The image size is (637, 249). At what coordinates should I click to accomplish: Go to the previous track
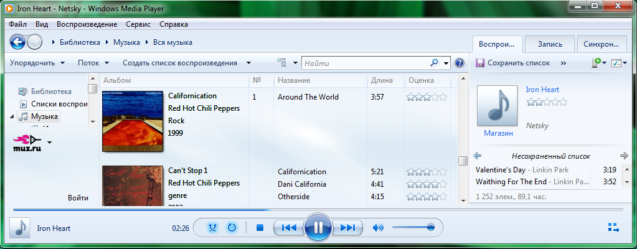pyautogui.click(x=289, y=227)
